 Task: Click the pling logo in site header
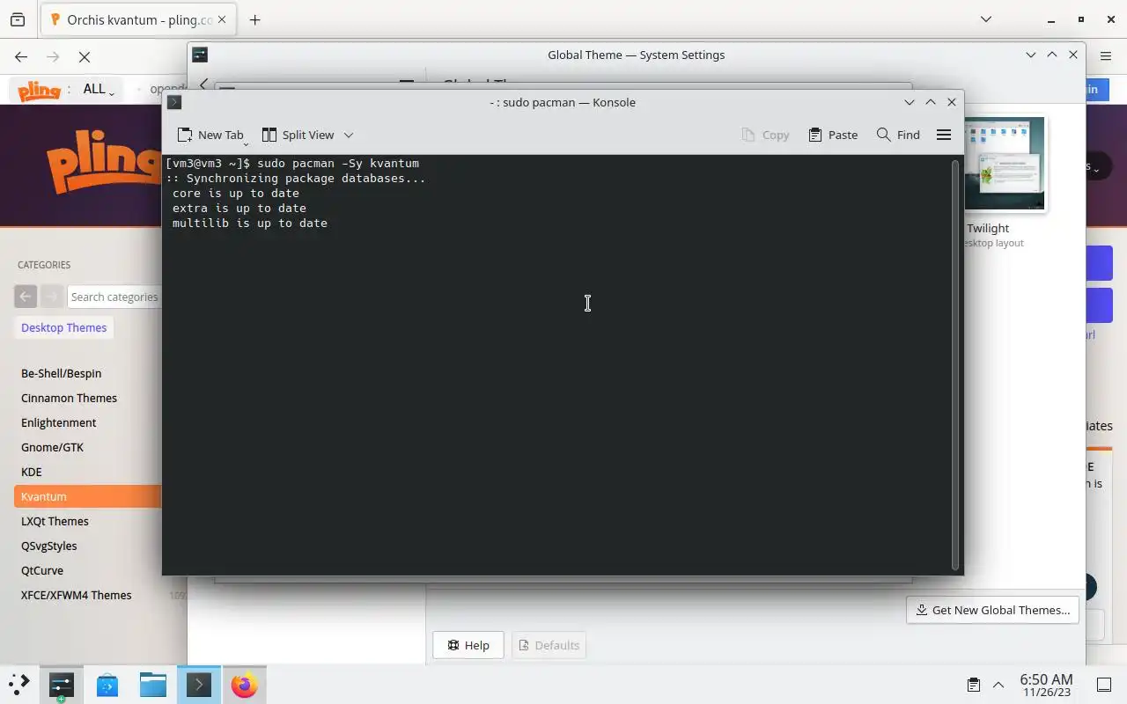pos(40,89)
